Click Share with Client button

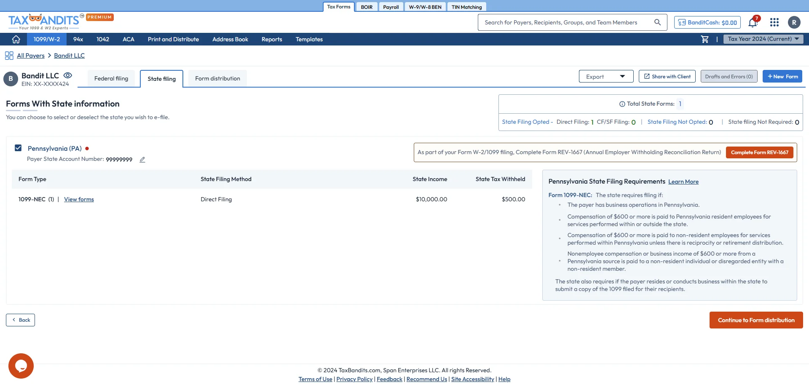pos(667,77)
